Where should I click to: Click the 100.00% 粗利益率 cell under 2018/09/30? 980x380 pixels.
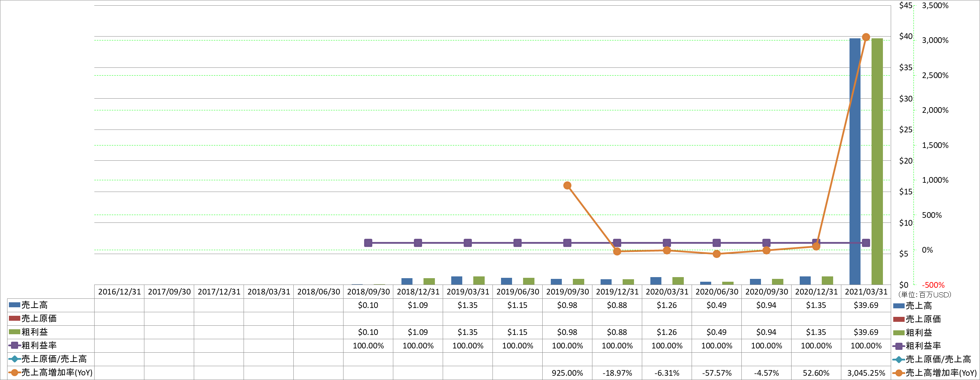click(x=368, y=346)
